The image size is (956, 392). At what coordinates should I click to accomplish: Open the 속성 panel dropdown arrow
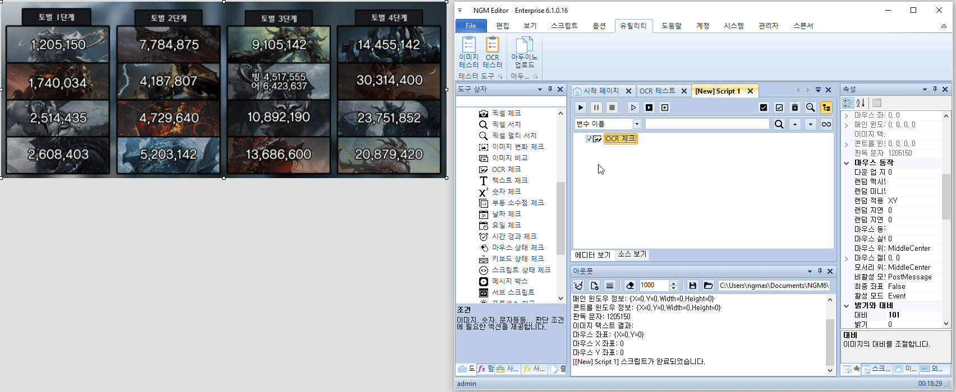tap(925, 90)
